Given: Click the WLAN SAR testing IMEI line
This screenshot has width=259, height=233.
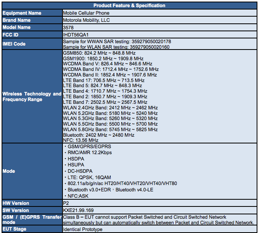Looking at the screenshot, I should point(116,47).
